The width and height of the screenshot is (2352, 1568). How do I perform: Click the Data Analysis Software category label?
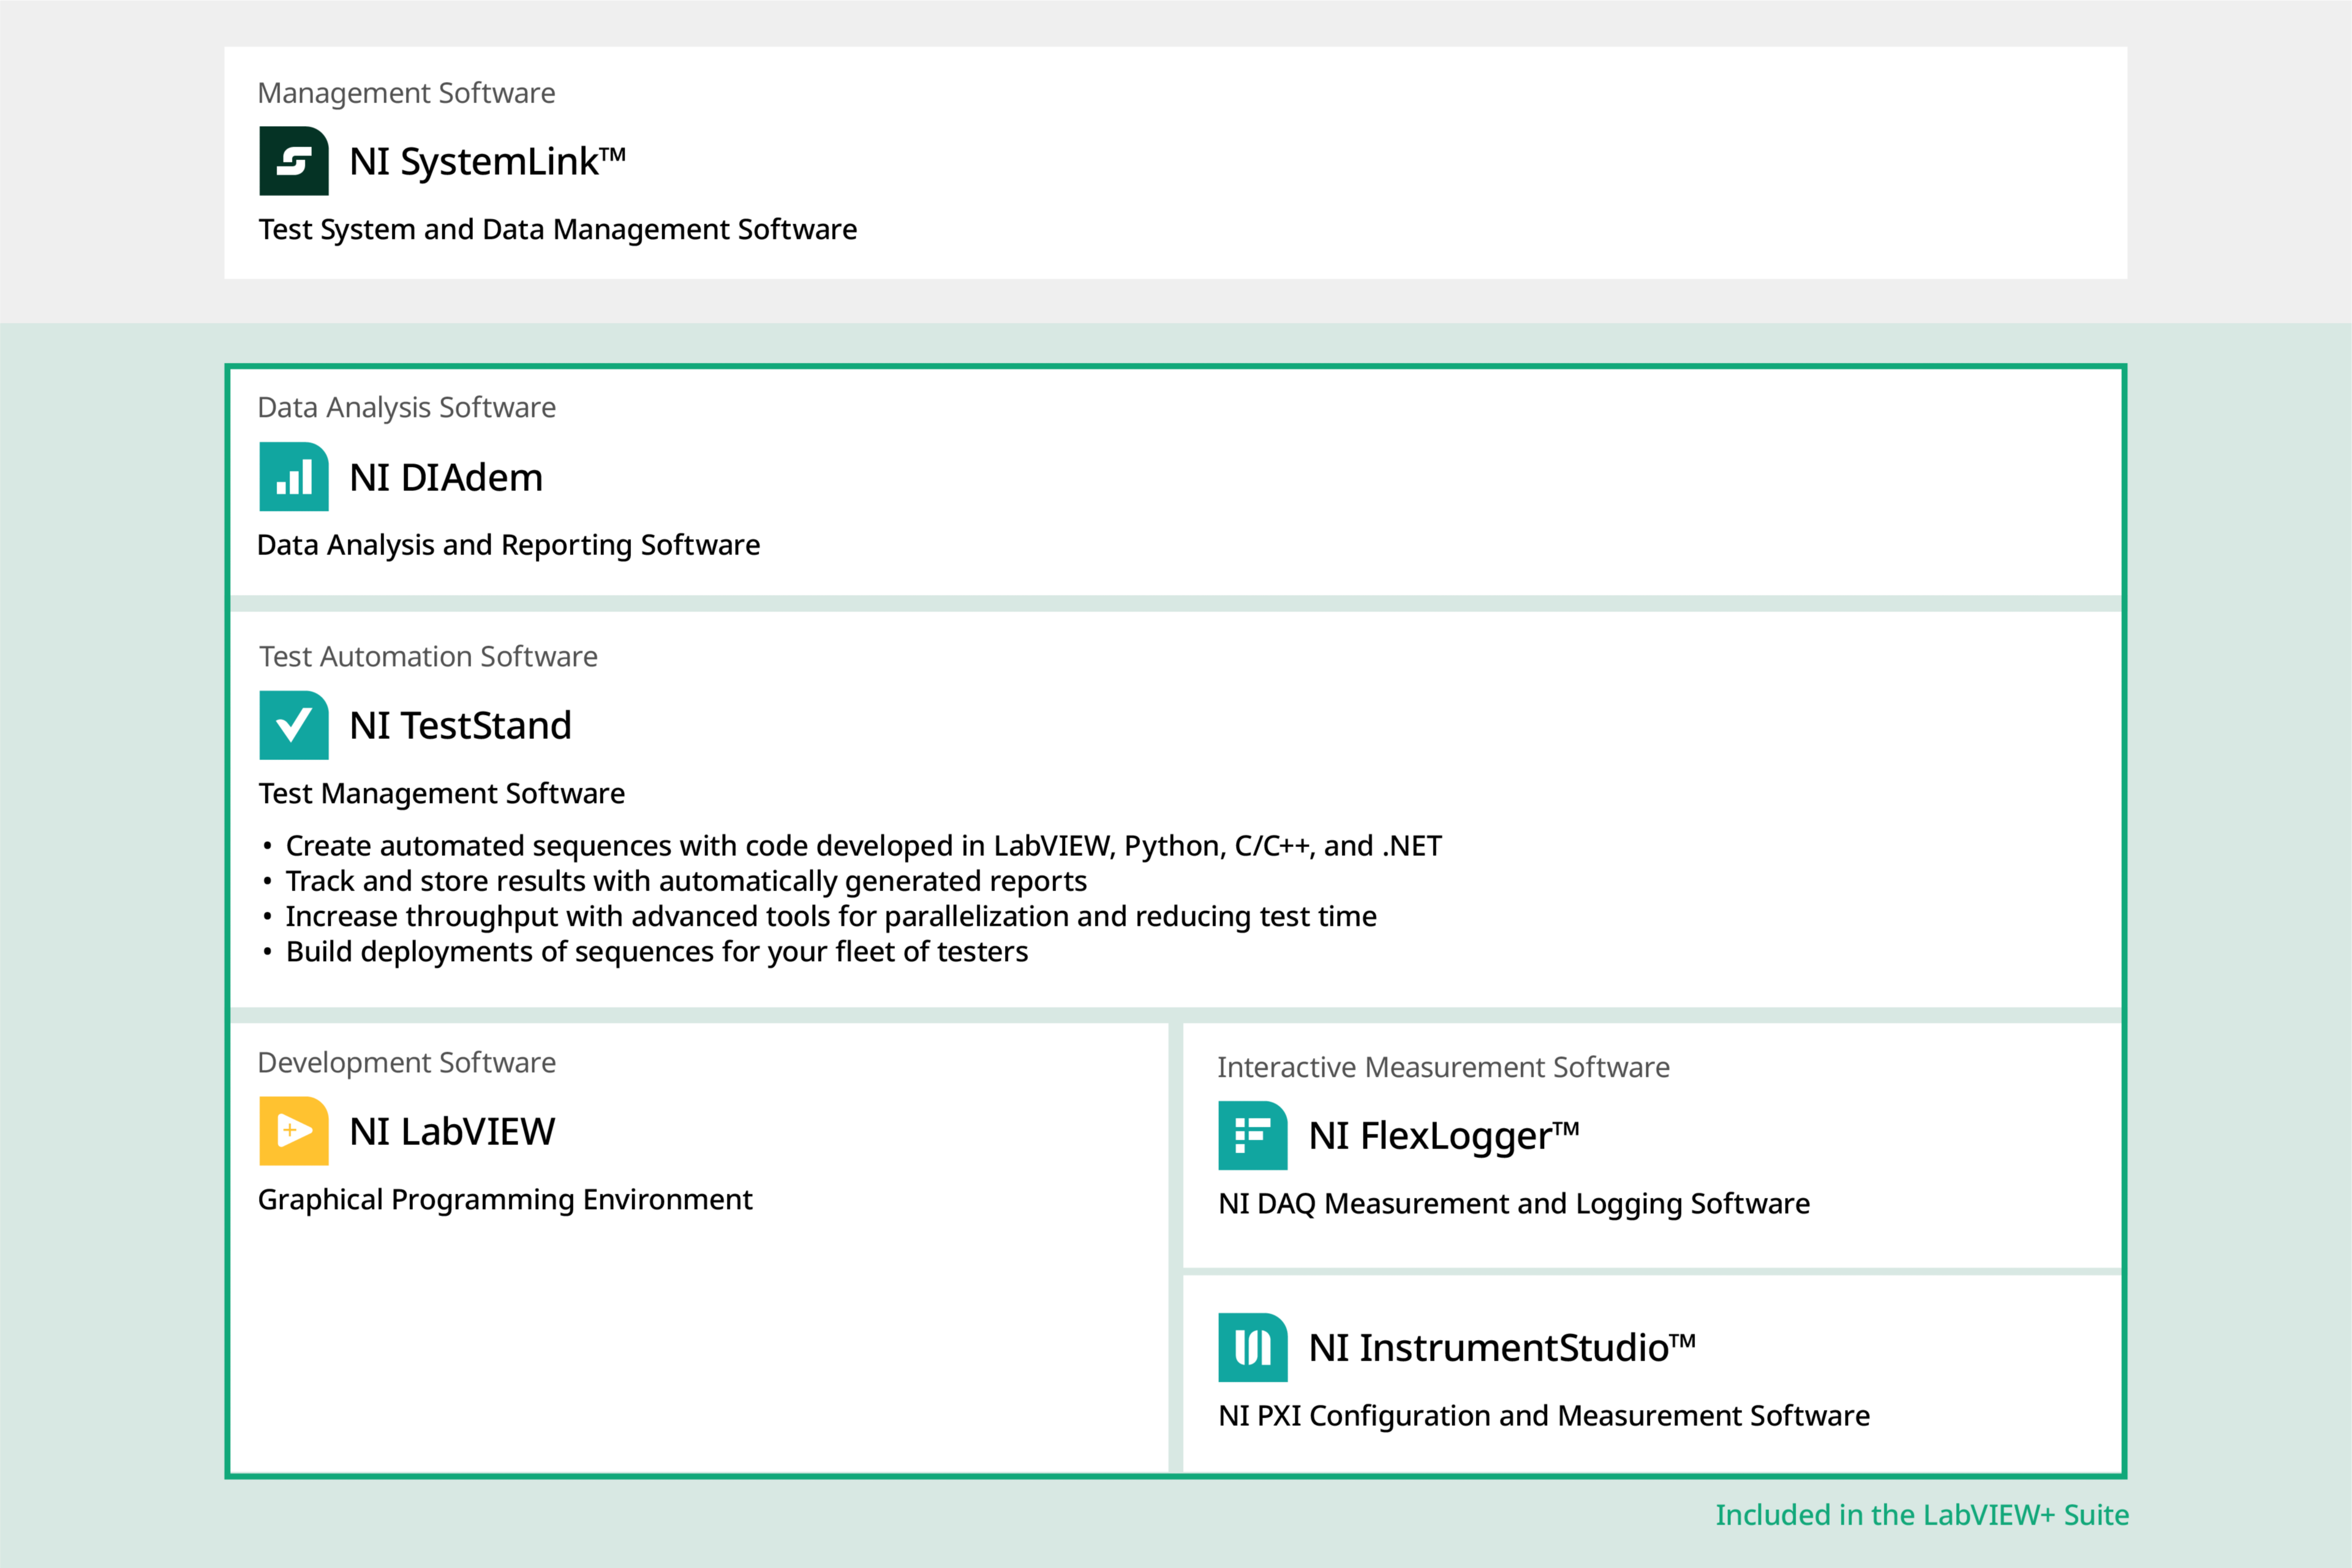(x=406, y=408)
